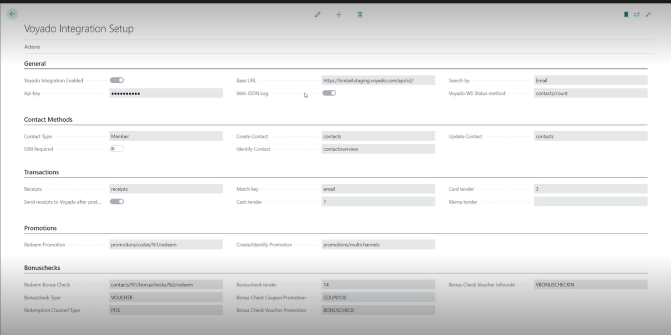
Task: Click Bonus Check Coupon Promotion field
Action: (378, 297)
